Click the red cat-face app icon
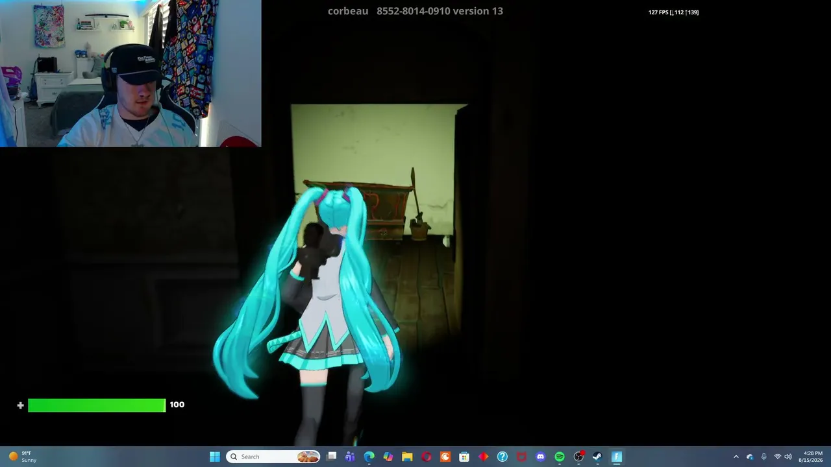 pyautogui.click(x=521, y=457)
